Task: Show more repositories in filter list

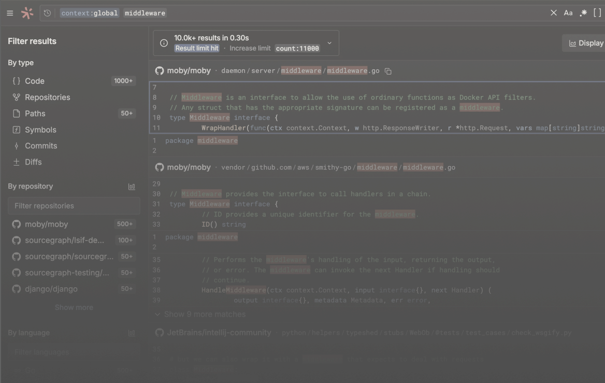Action: pyautogui.click(x=74, y=307)
